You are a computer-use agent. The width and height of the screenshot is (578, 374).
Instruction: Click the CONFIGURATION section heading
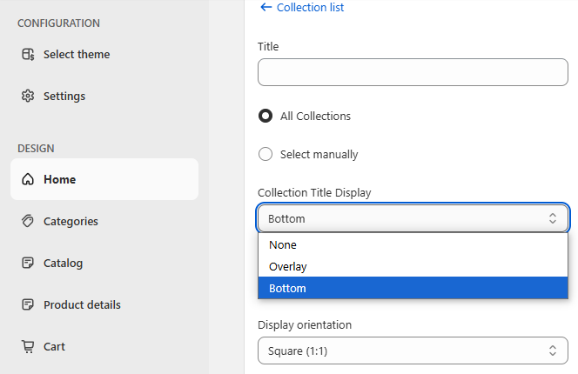[58, 23]
